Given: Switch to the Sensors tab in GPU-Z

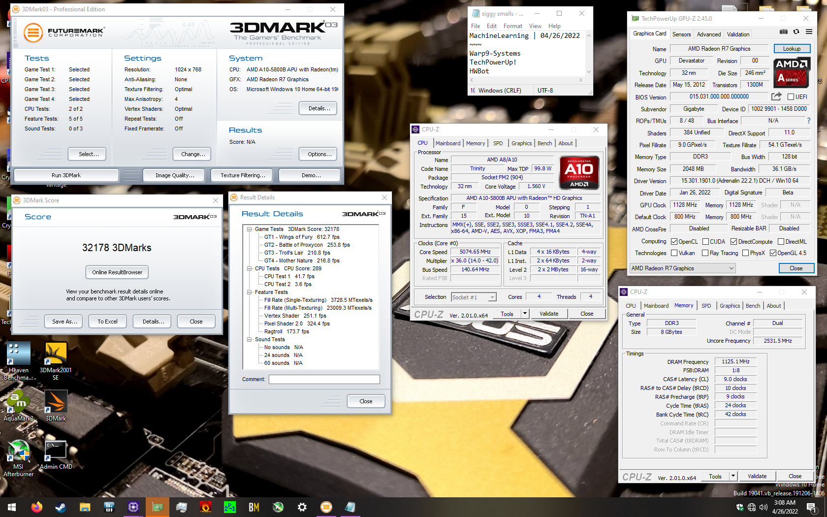Looking at the screenshot, I should 681,34.
